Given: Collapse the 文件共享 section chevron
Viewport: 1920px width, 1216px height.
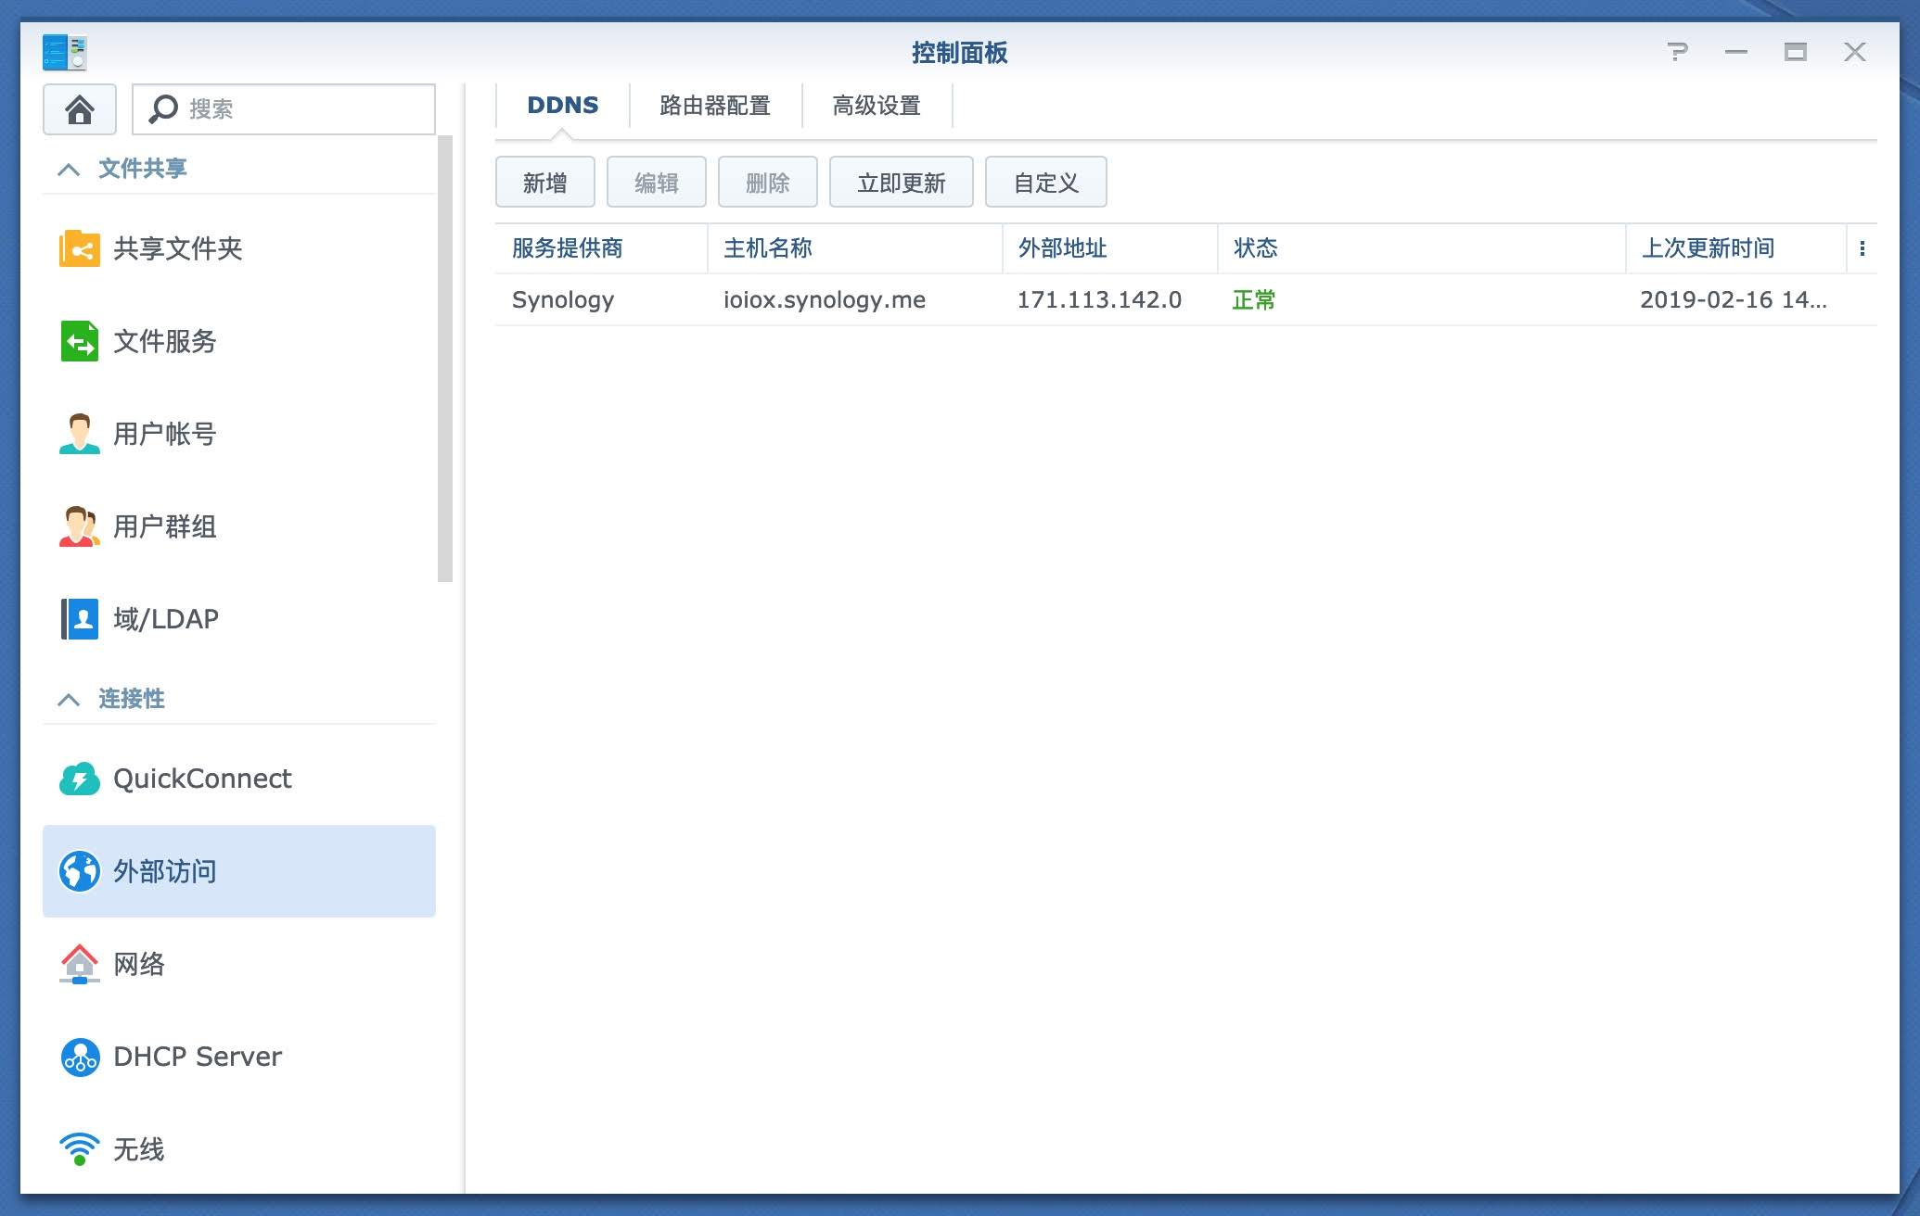Looking at the screenshot, I should tap(69, 169).
